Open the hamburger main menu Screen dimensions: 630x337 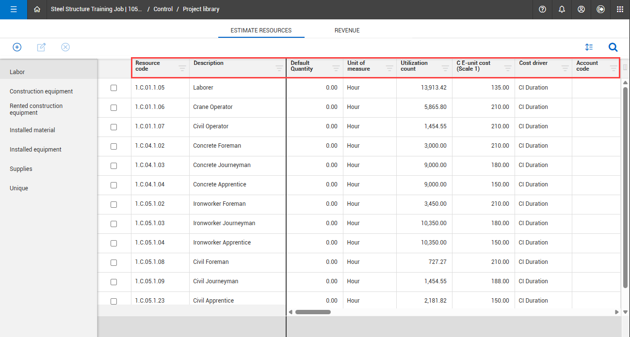click(x=14, y=9)
